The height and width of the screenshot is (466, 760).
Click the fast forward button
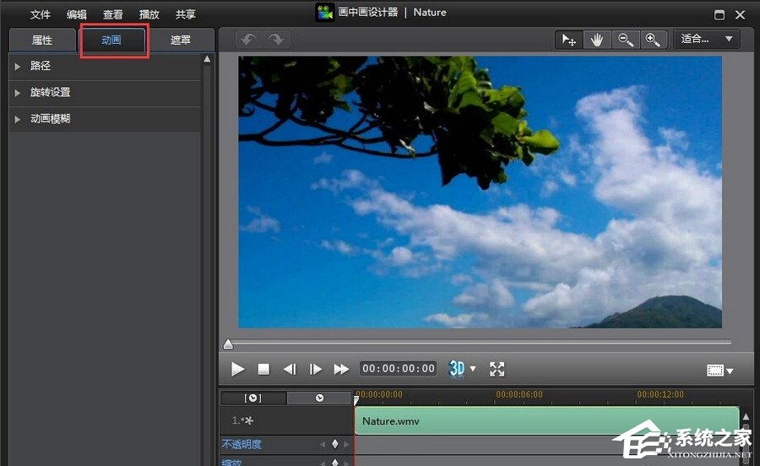(341, 369)
